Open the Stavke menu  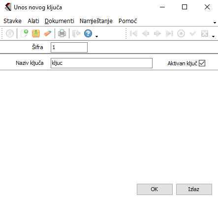12,21
